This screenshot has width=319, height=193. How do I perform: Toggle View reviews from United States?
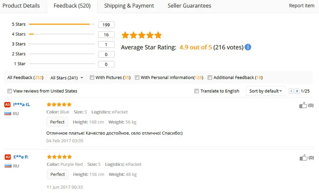click(x=9, y=91)
